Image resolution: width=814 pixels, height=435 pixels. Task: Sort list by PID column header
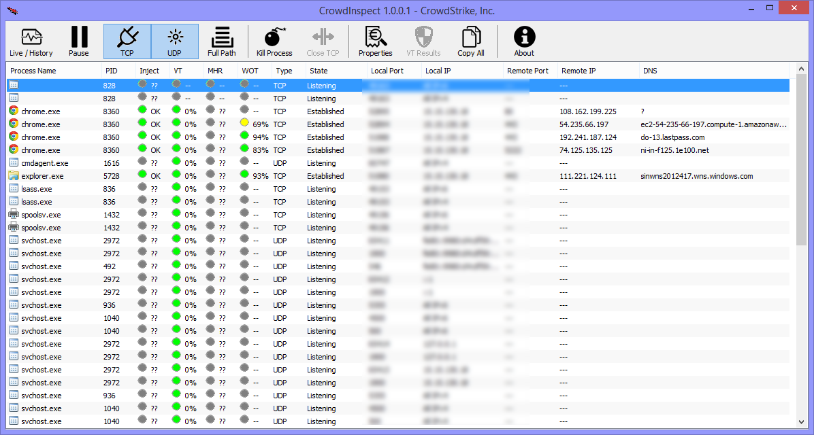tap(111, 71)
